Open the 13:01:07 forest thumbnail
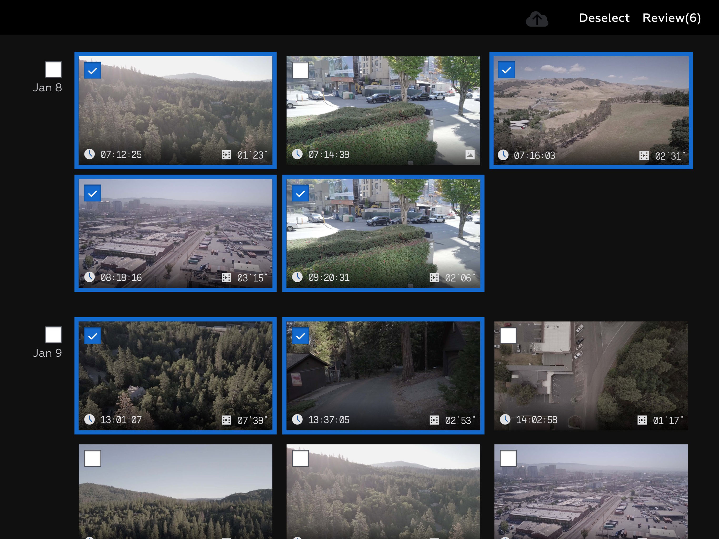This screenshot has width=719, height=539. [176, 376]
